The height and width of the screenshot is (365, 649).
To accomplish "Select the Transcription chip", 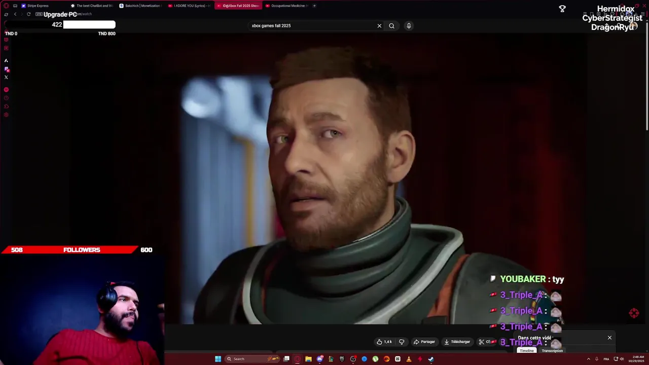I will [x=552, y=351].
